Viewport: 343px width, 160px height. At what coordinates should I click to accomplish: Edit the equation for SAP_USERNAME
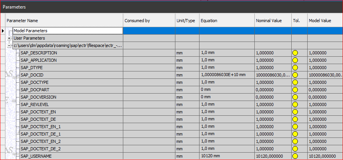[x=226, y=156]
